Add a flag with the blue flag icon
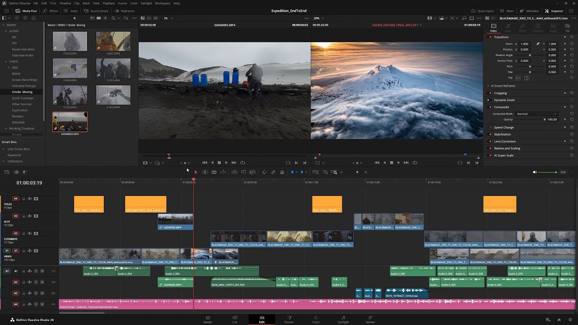 point(293,172)
